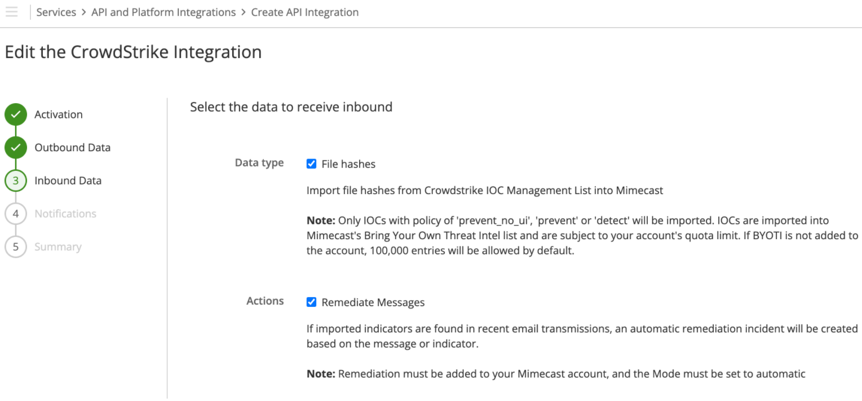862x401 pixels.
Task: Go to the Notifications step label
Action: (65, 214)
